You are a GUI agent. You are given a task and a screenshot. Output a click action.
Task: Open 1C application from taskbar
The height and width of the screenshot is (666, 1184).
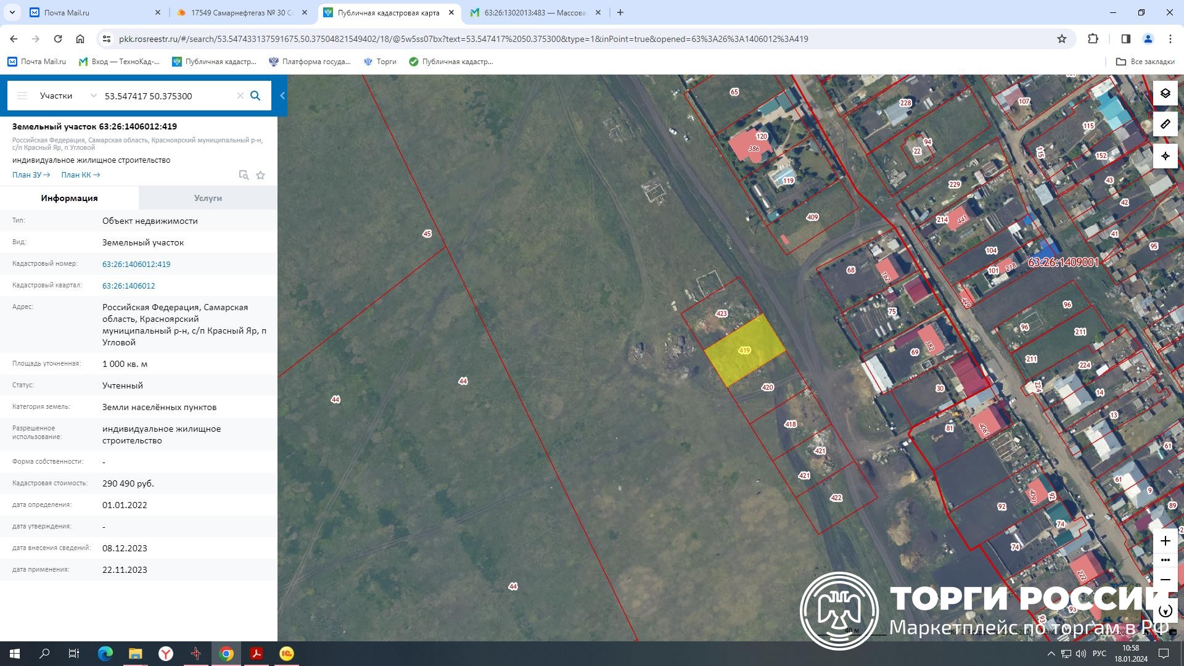(x=287, y=654)
